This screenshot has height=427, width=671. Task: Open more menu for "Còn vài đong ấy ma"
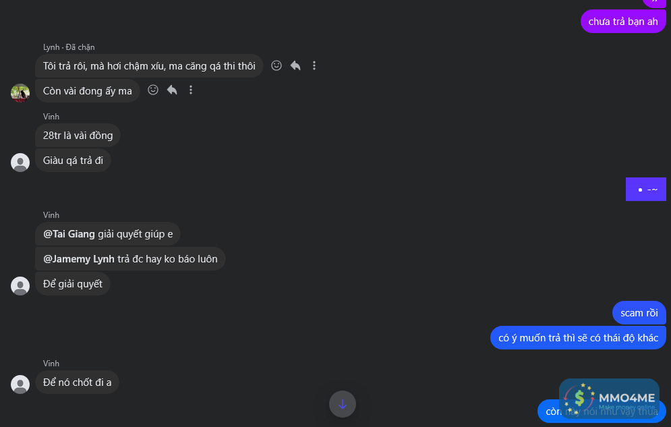point(191,90)
